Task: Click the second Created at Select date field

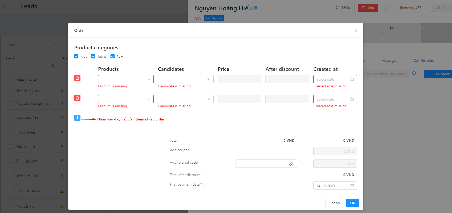Action: point(335,99)
